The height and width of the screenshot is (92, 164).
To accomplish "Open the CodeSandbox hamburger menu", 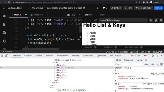I will click(4, 8).
